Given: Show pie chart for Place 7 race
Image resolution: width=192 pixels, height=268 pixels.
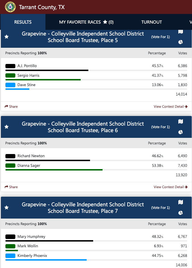Looking at the screenshot, I should point(180,213).
